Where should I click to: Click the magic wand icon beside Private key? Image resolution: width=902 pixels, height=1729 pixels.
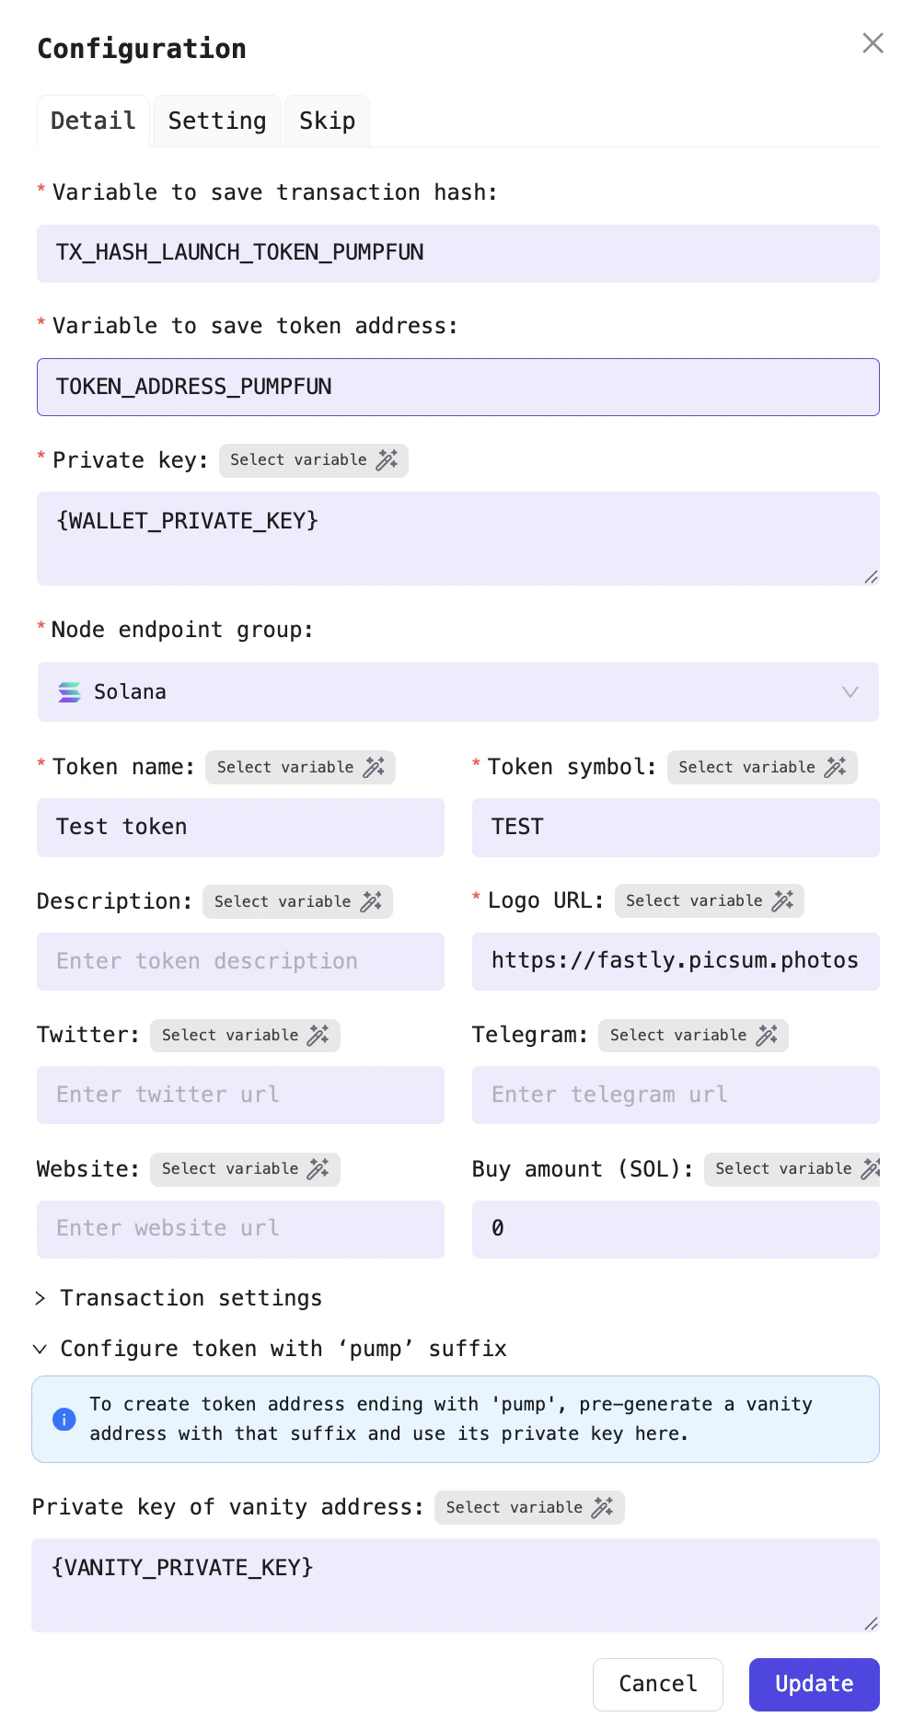389,459
